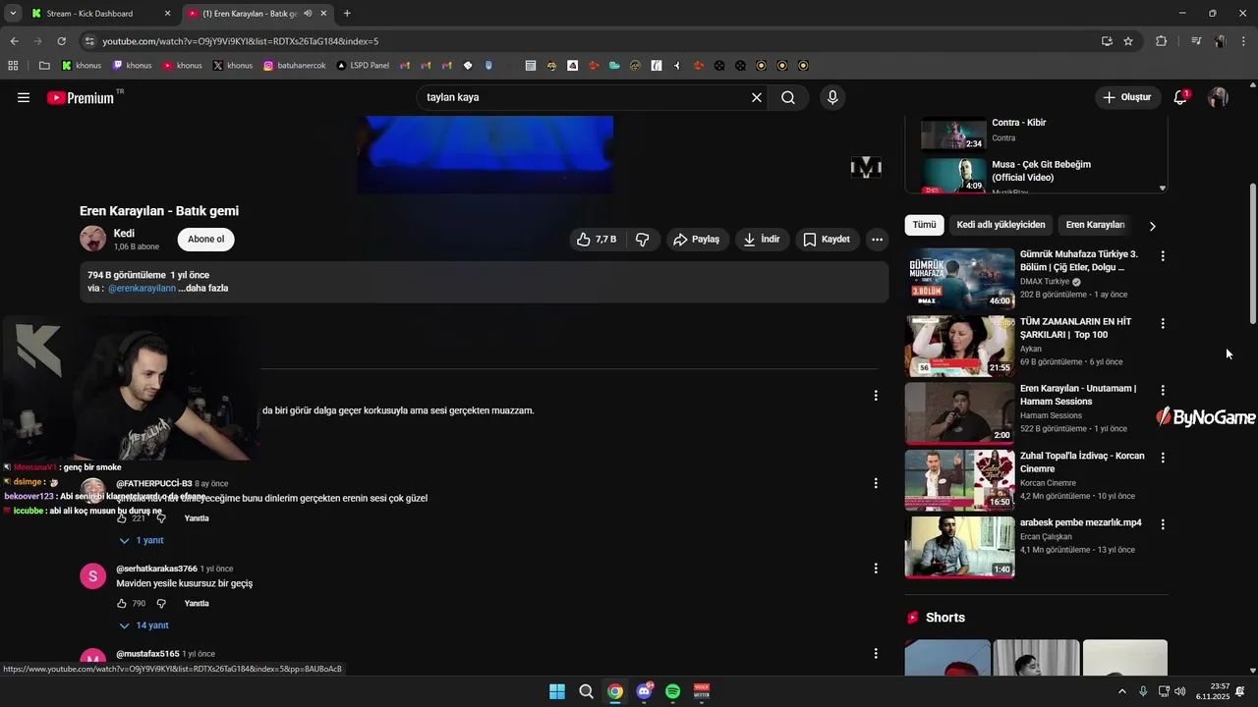
Task: Open options for Unutamam Hamam Sessions video
Action: click(1163, 391)
